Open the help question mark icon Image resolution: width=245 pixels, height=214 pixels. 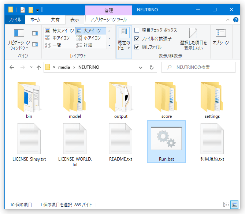click(x=235, y=20)
